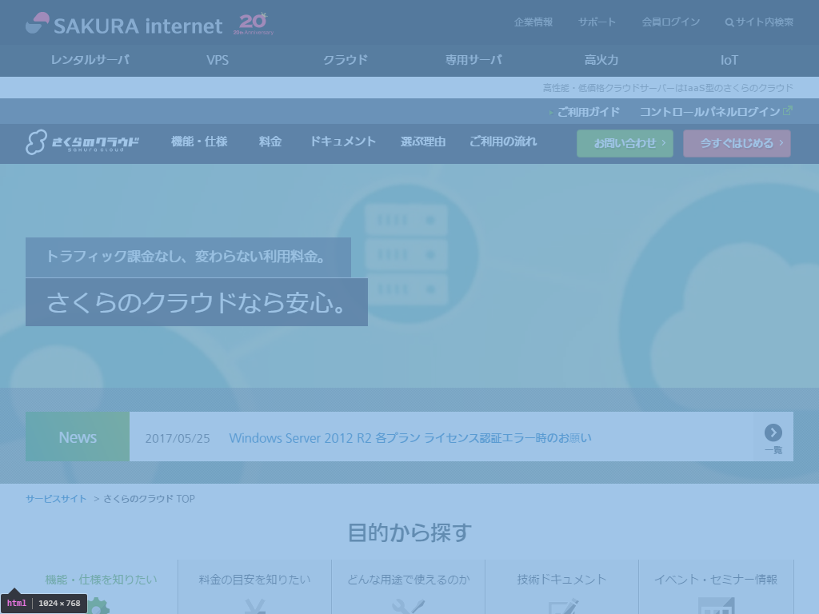
Task: Click the さくらのクラウド logo
Action: coord(82,142)
